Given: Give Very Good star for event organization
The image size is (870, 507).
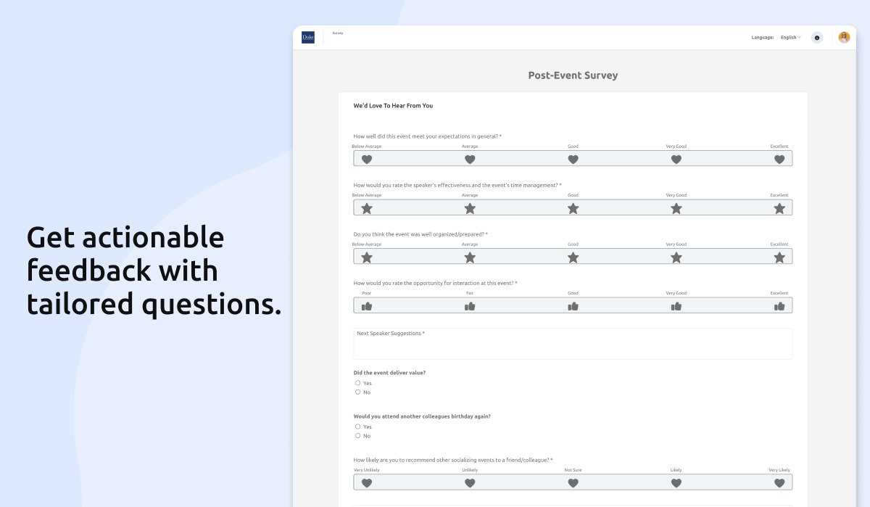Looking at the screenshot, I should [676, 257].
